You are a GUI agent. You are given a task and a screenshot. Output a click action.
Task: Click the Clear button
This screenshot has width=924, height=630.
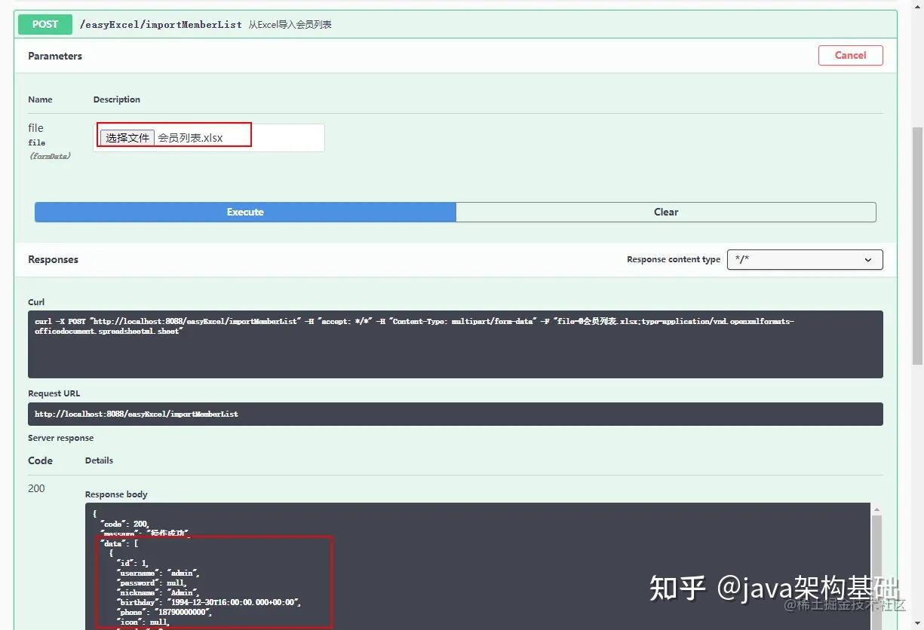(666, 212)
